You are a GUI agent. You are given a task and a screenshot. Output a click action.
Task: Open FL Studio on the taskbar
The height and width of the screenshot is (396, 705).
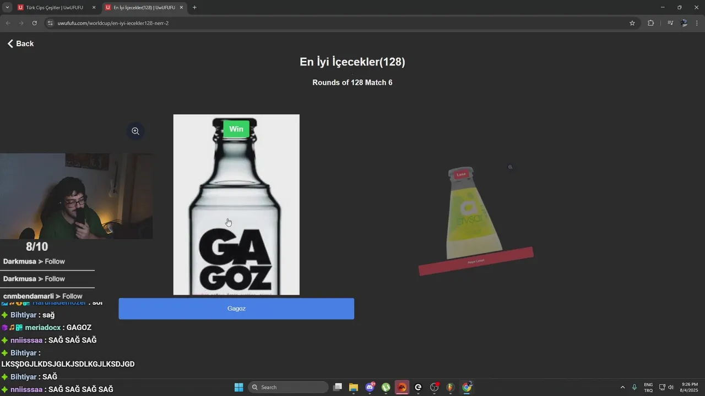pos(451,387)
